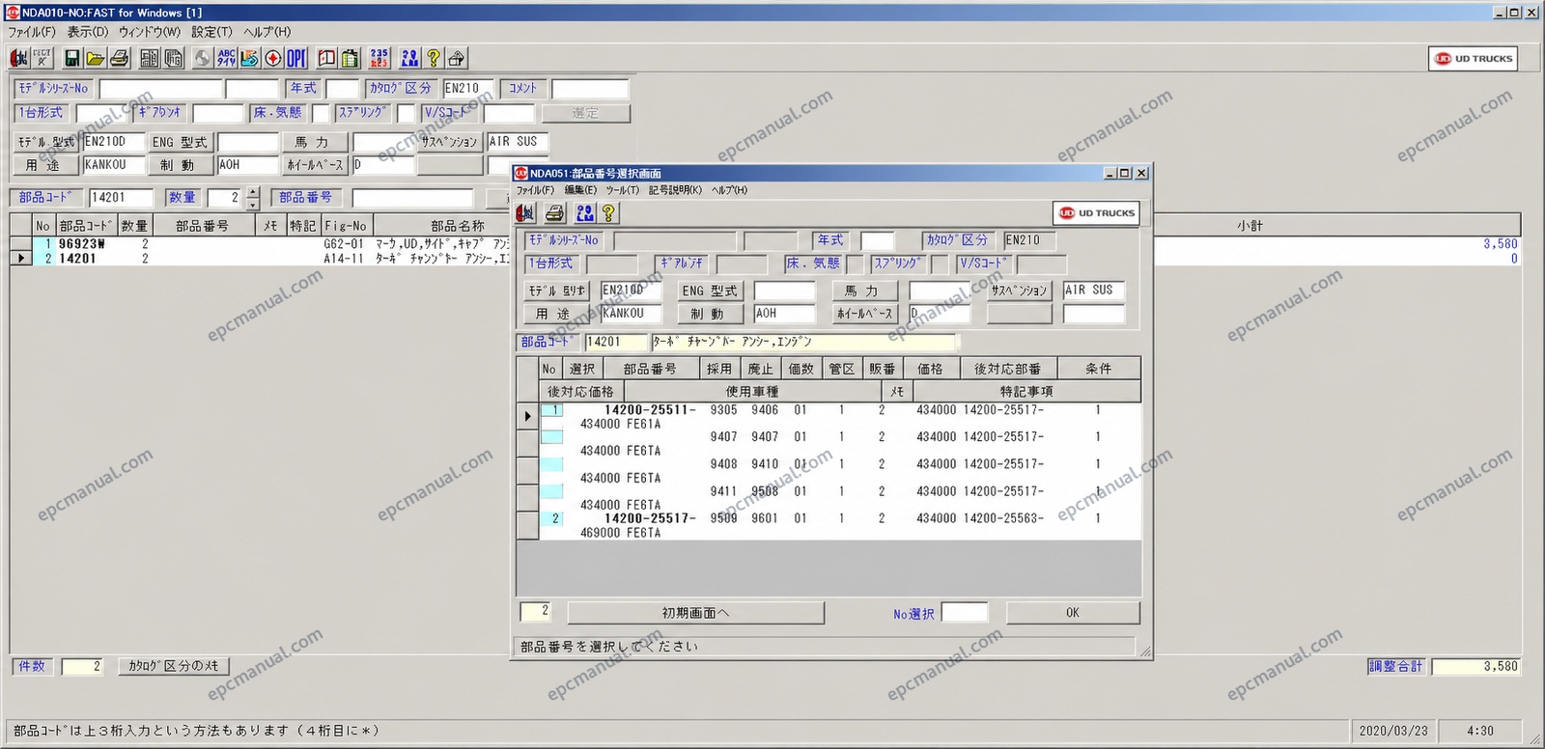Click 初期画面へ button
The height and width of the screenshot is (749, 1545).
pyautogui.click(x=695, y=613)
